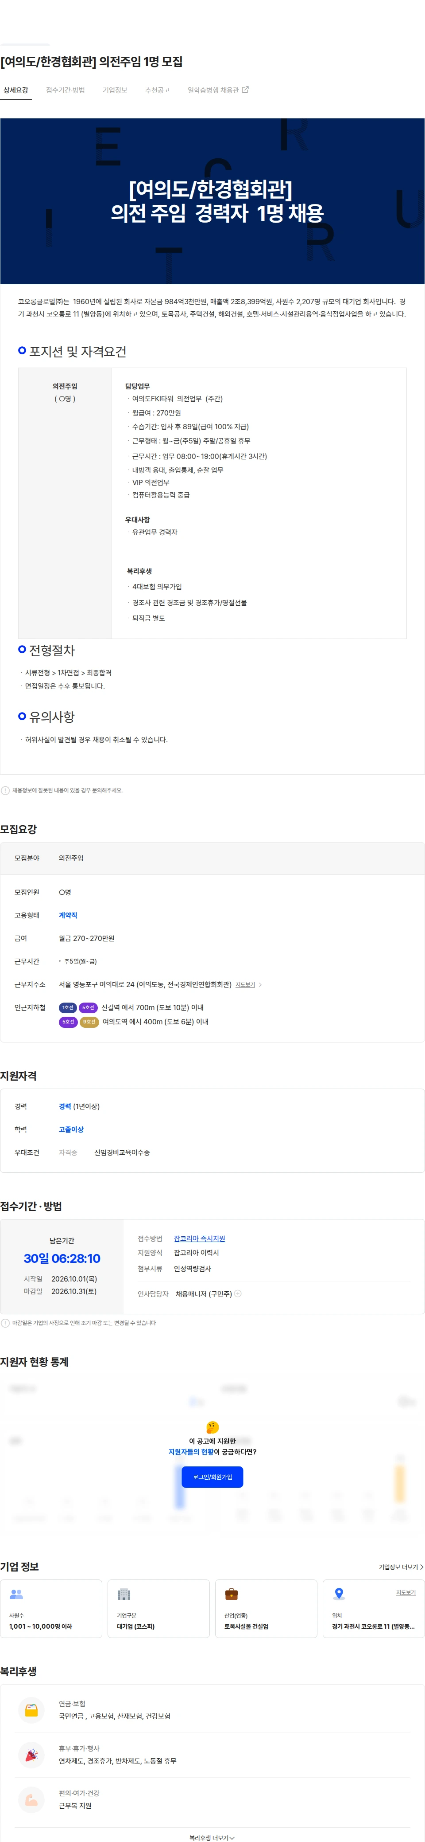This screenshot has height=1842, width=425.
Task: Expand the 채용매니저 contact info icon
Action: (x=238, y=1293)
